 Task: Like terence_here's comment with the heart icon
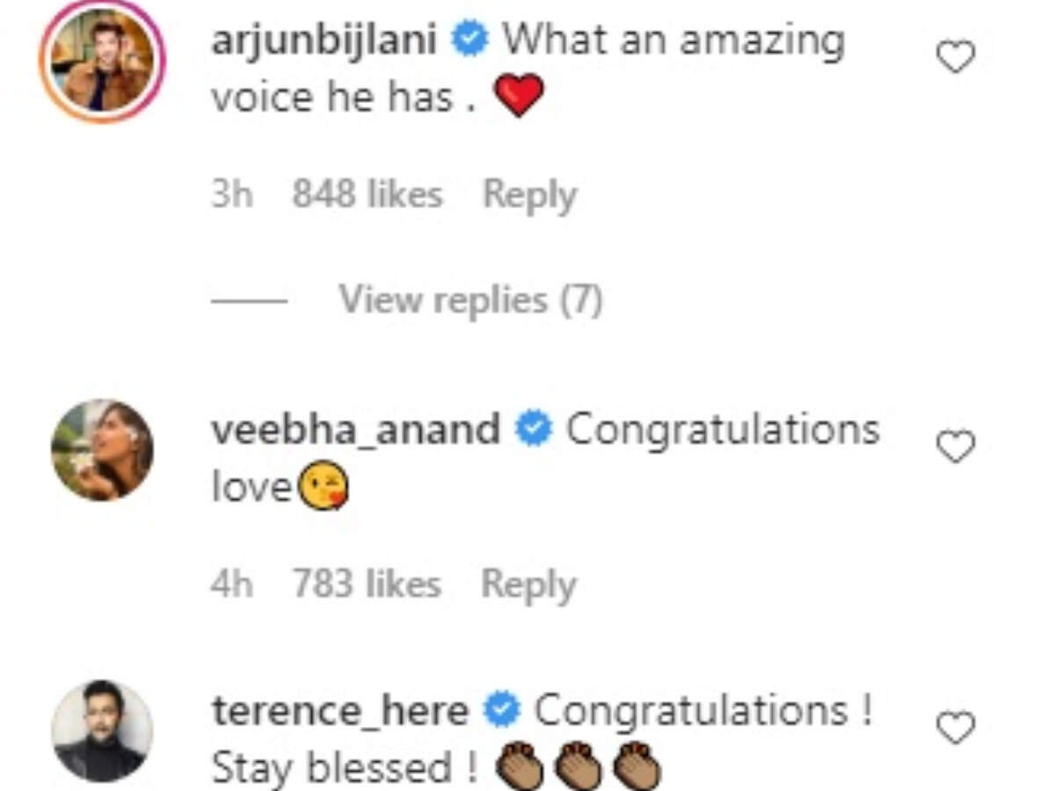955,728
